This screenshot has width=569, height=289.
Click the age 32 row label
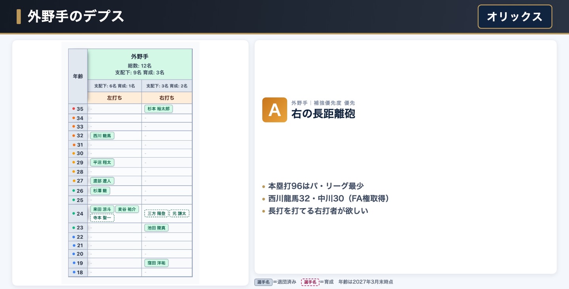coord(78,135)
